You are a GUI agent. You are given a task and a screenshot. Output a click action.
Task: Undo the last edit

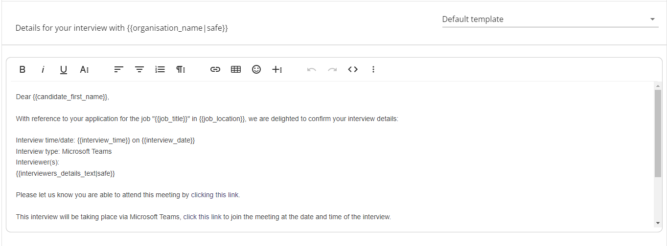[x=312, y=69]
